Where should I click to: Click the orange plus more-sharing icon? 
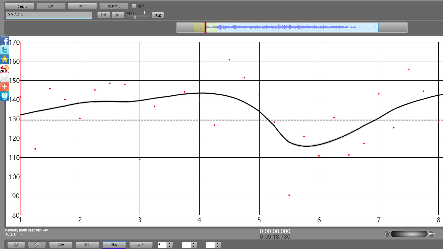(x=5, y=87)
